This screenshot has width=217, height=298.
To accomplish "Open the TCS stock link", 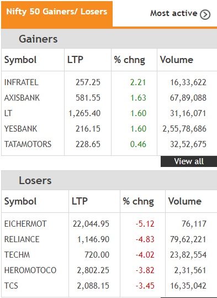I will click(11, 286).
